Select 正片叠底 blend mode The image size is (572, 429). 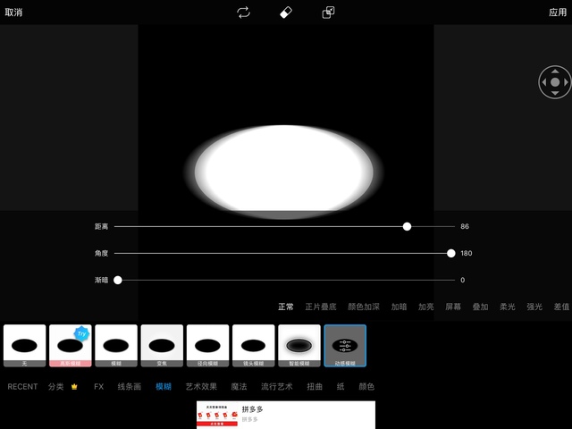pyautogui.click(x=321, y=307)
